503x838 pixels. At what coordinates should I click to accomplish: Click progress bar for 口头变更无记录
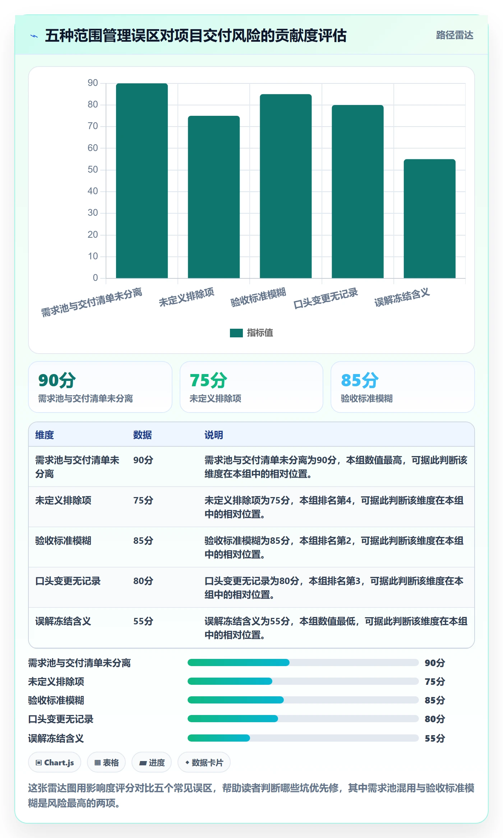[x=303, y=719]
